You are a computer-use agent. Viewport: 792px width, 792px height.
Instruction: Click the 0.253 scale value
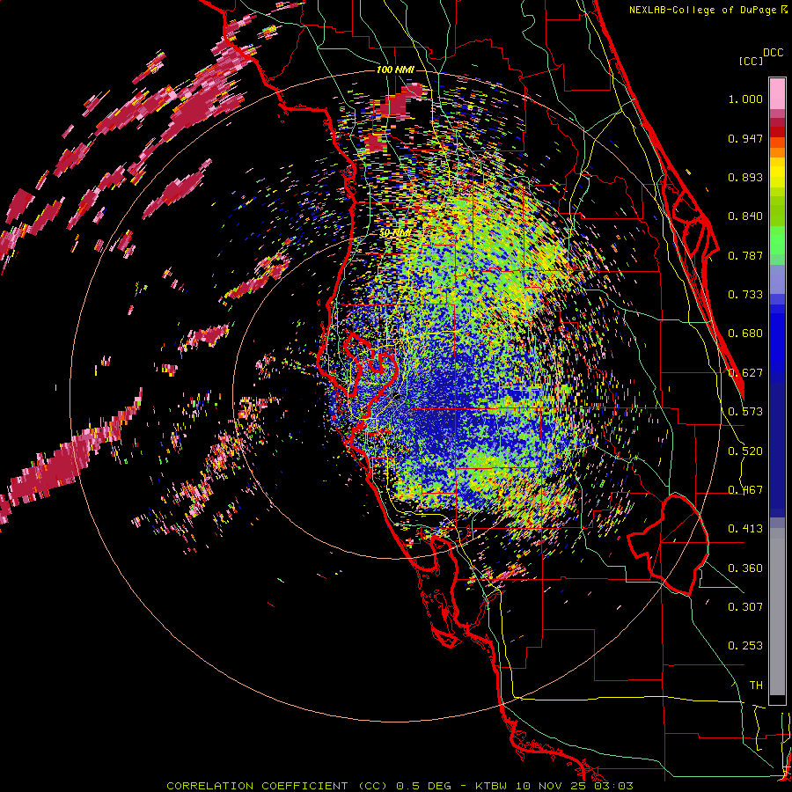[x=745, y=646]
